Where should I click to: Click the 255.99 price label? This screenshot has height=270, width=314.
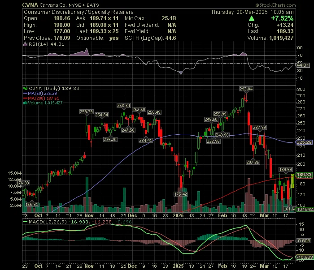[220, 114]
